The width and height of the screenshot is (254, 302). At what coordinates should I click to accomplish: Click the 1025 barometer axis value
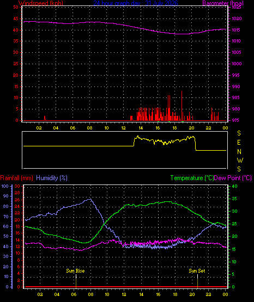[x=237, y=7]
